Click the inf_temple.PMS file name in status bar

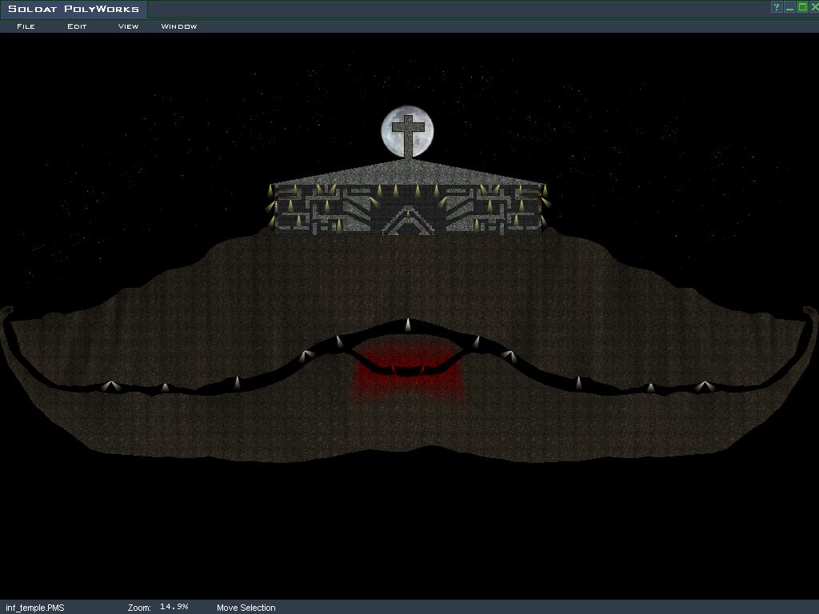click(34, 608)
